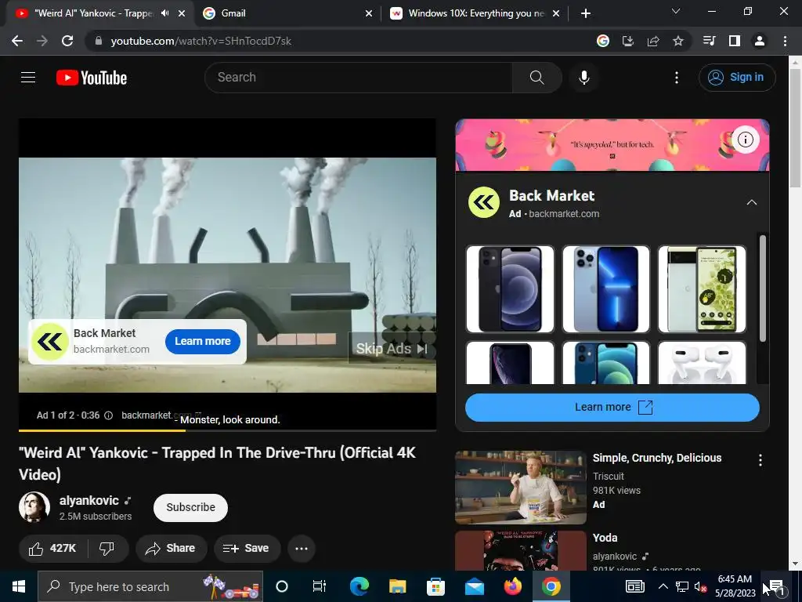Screen dimensions: 802x602
Task: Open YouTube settings three-dot menu
Action: [x=676, y=78]
